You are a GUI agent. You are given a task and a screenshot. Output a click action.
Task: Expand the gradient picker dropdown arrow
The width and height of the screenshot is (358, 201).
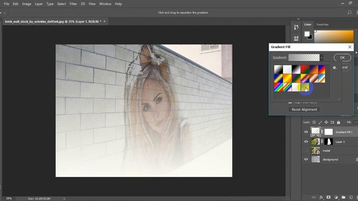[322, 58]
